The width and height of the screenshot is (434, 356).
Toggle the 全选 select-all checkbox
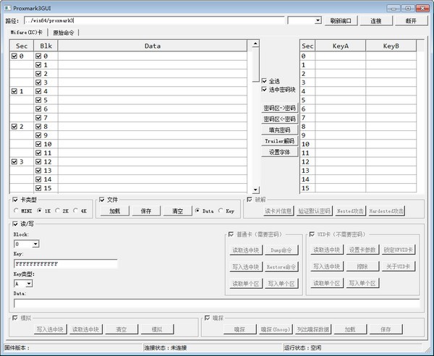point(265,81)
